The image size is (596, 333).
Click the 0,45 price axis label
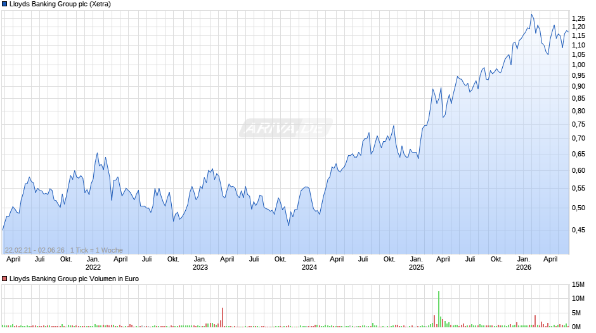pyautogui.click(x=578, y=230)
